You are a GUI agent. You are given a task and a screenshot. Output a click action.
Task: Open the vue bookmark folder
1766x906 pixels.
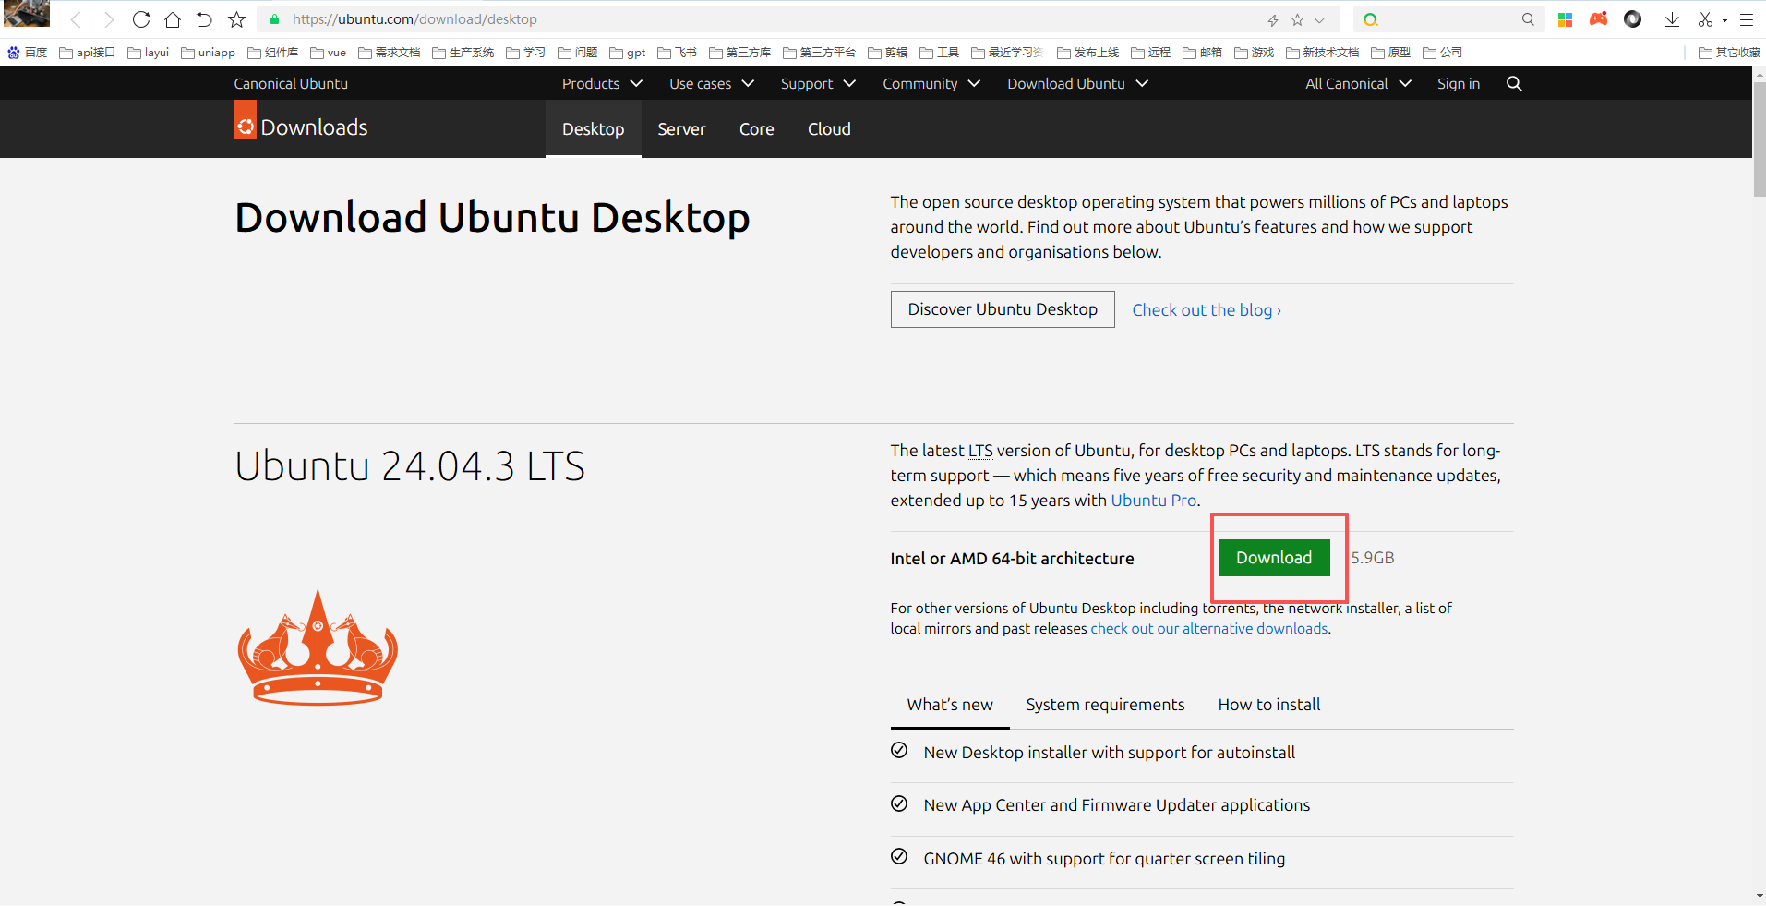[x=328, y=53]
